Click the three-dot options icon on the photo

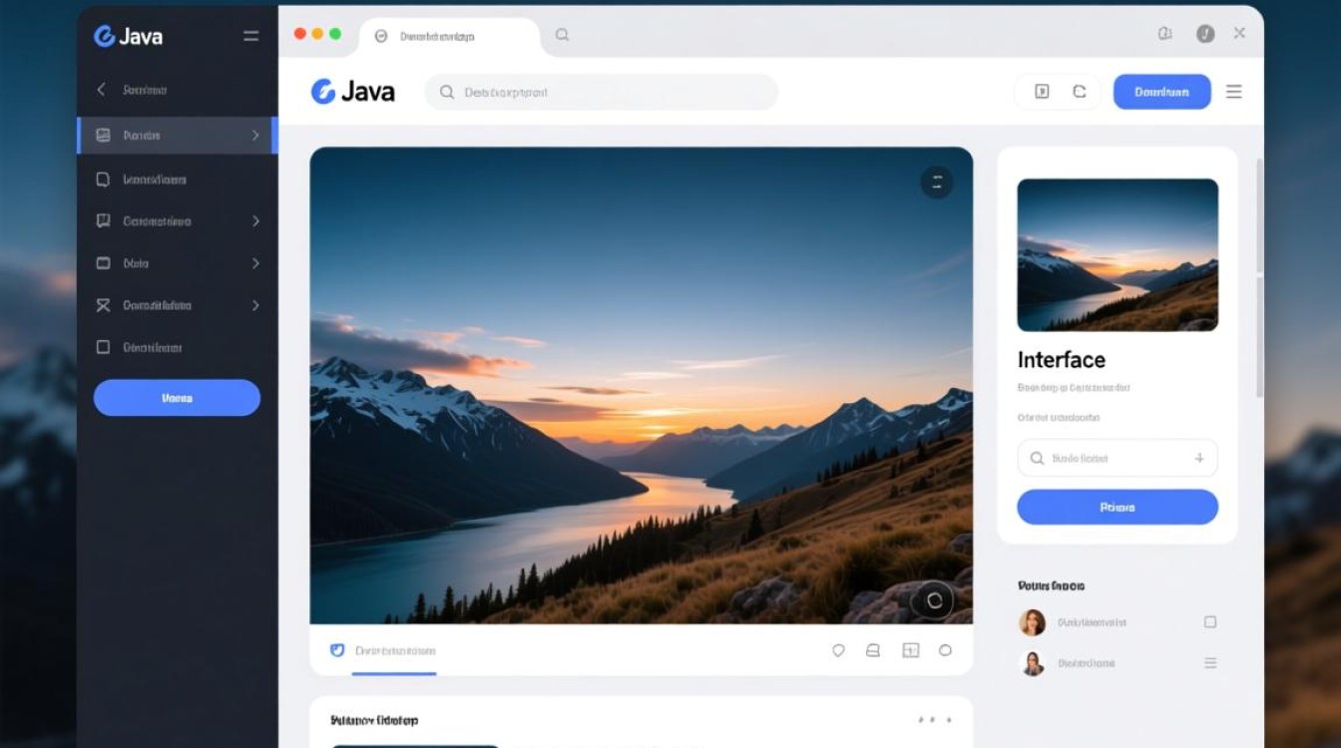coord(936,182)
